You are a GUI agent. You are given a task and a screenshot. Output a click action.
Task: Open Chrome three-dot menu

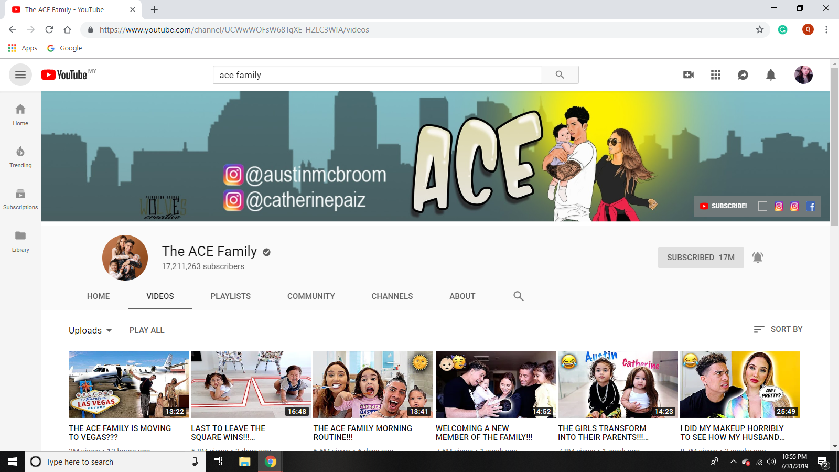click(826, 30)
